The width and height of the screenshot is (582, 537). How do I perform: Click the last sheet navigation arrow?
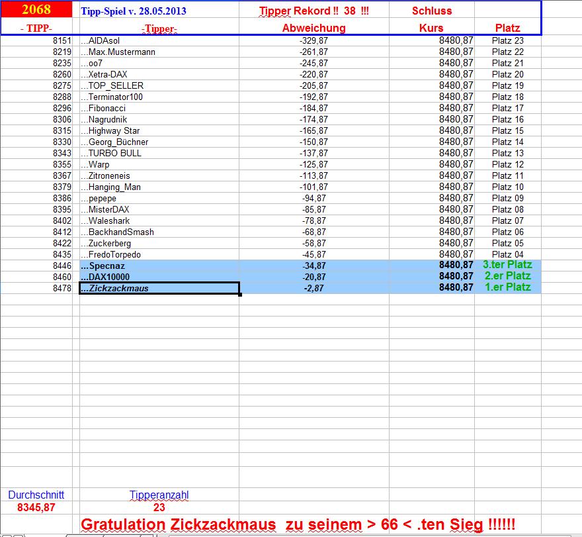click(x=21, y=534)
